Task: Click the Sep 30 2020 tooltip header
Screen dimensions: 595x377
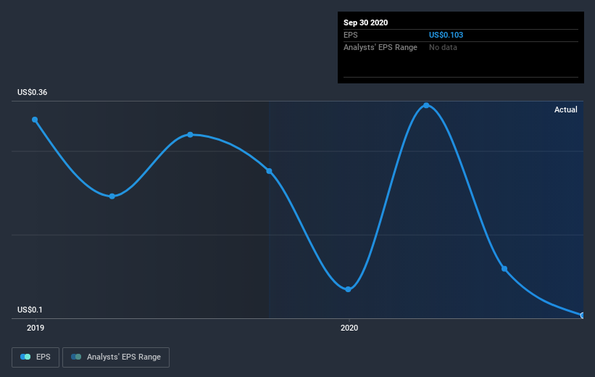Action: click(x=365, y=22)
